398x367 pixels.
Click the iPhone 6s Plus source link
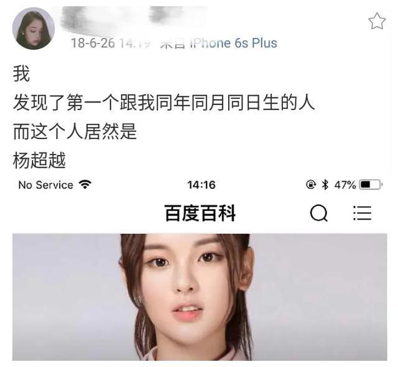[234, 43]
